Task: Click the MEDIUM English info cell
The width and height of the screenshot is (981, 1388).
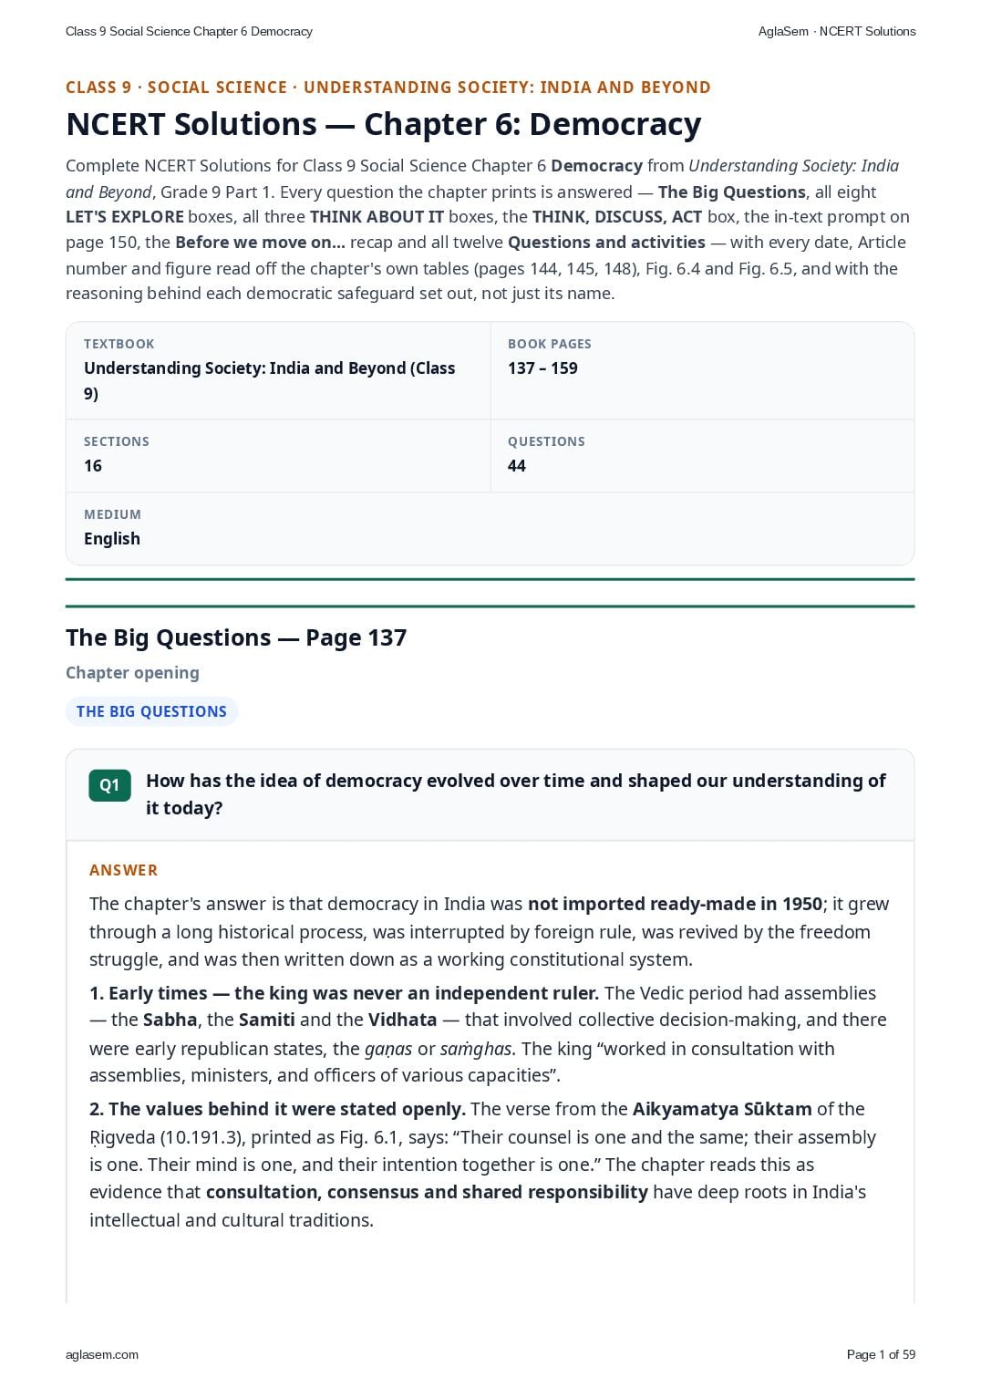Action: coord(490,529)
